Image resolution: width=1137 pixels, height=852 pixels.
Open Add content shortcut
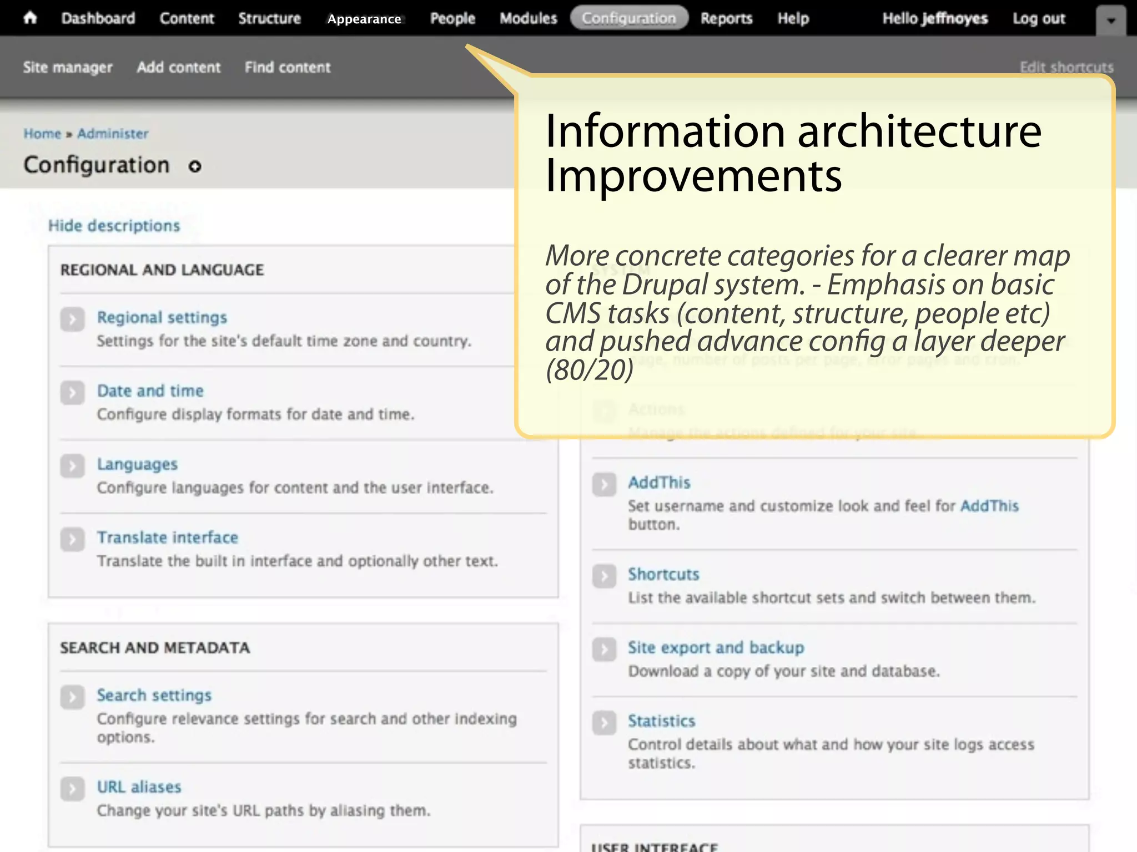click(x=178, y=67)
